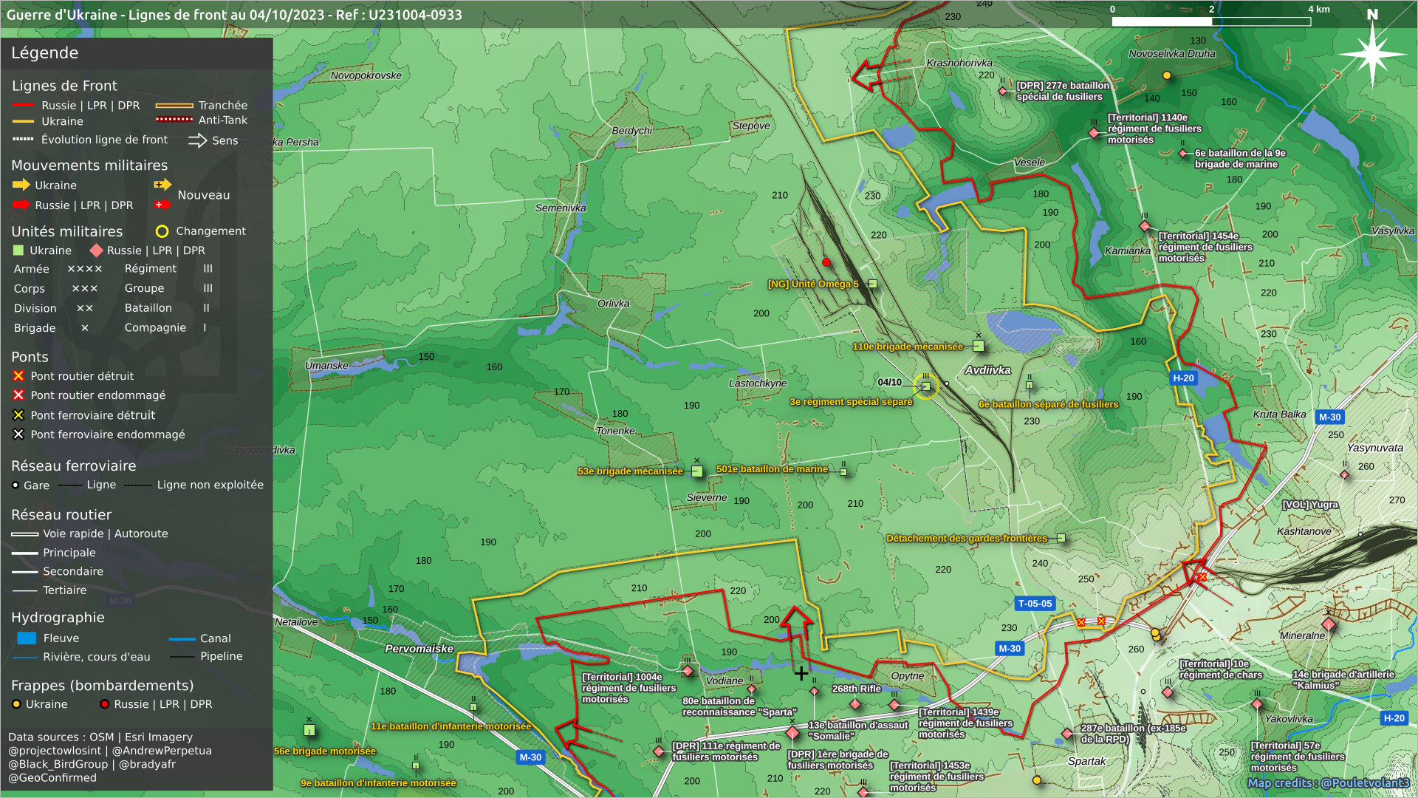Screen dimensions: 1418x798
Task: Click the scale bar at top
Action: (1210, 21)
